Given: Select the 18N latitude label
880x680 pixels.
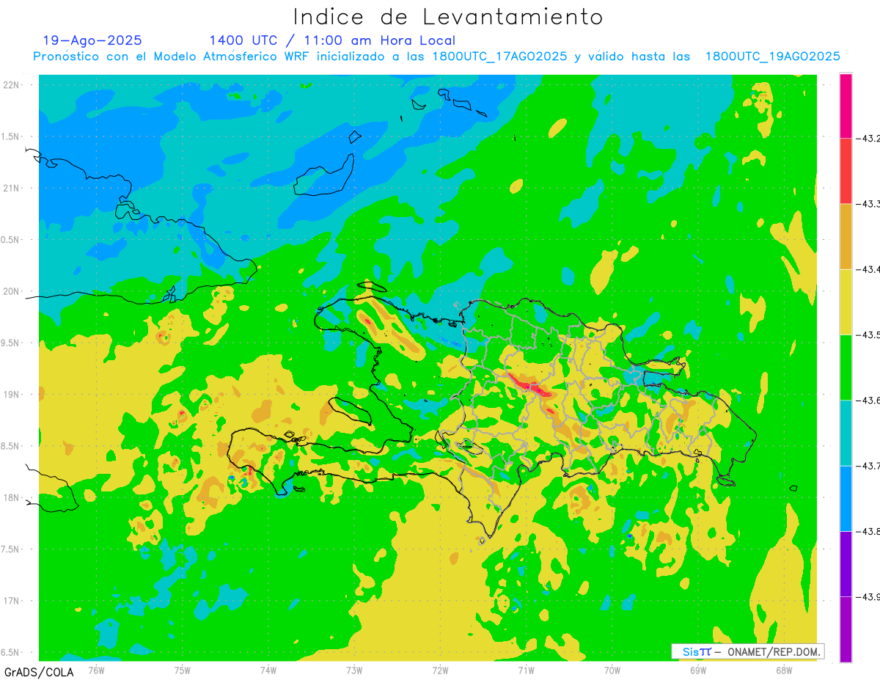Looking at the screenshot, I should click(12, 497).
